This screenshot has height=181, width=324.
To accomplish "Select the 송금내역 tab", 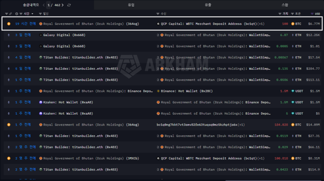I will tap(31, 5).
